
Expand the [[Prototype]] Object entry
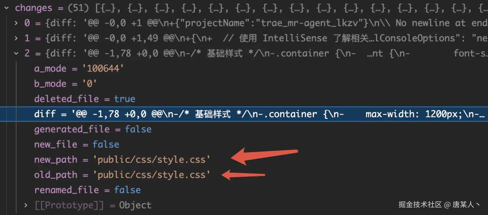26,205
